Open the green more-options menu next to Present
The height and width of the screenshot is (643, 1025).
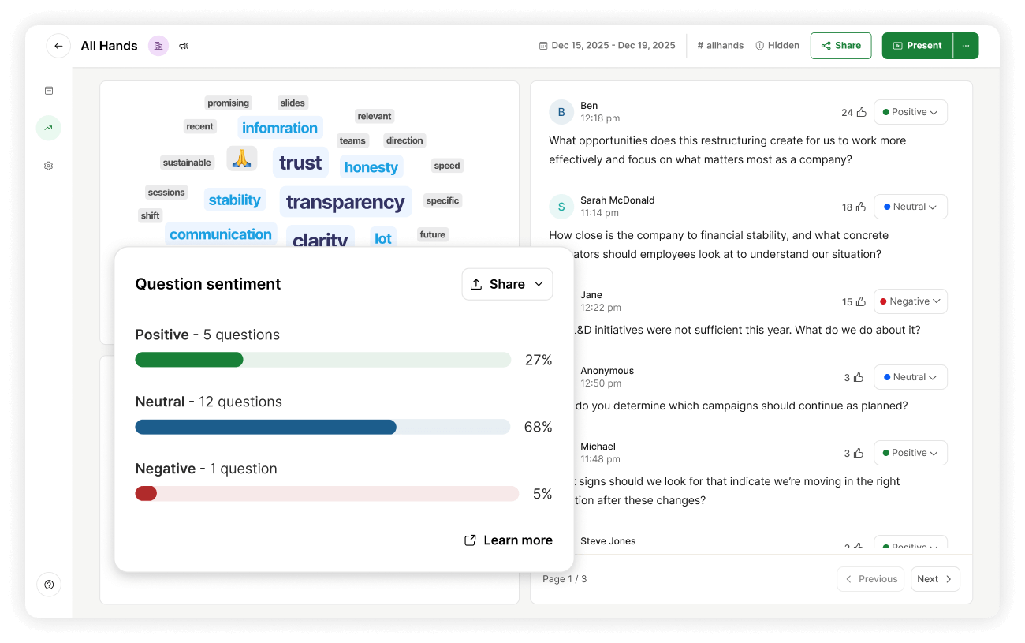click(966, 46)
